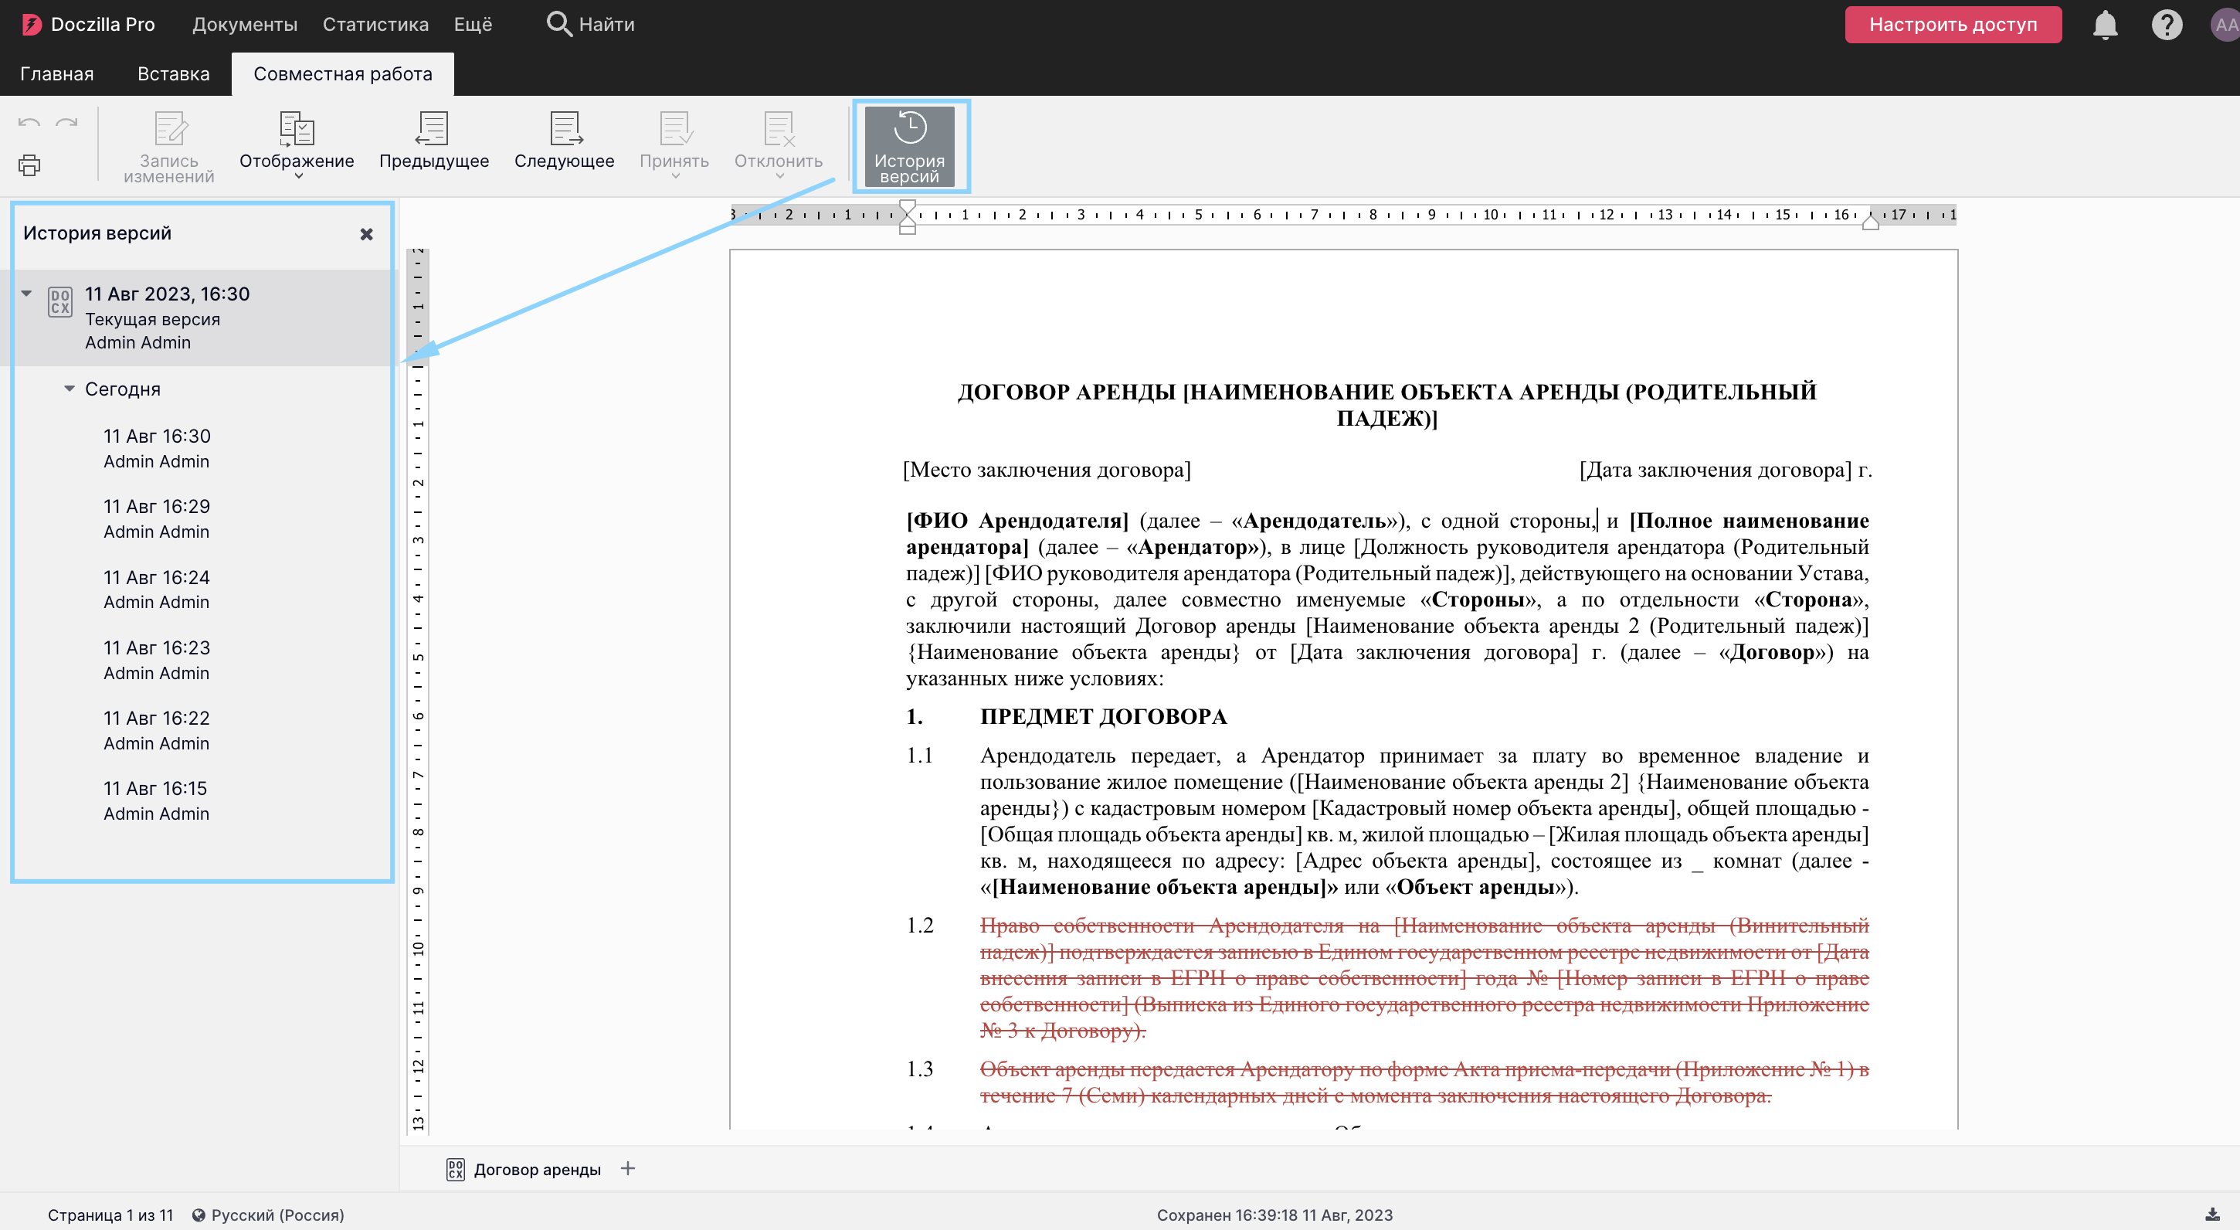Collapse the Сегодня group

[70, 389]
